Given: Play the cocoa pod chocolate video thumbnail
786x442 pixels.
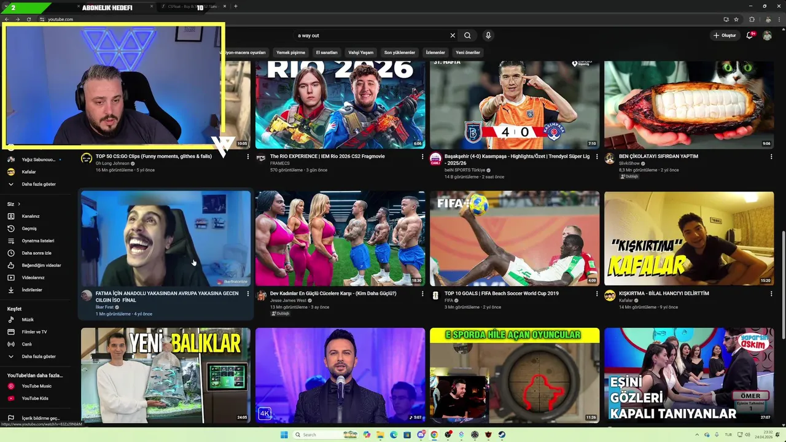Looking at the screenshot, I should [x=689, y=104].
